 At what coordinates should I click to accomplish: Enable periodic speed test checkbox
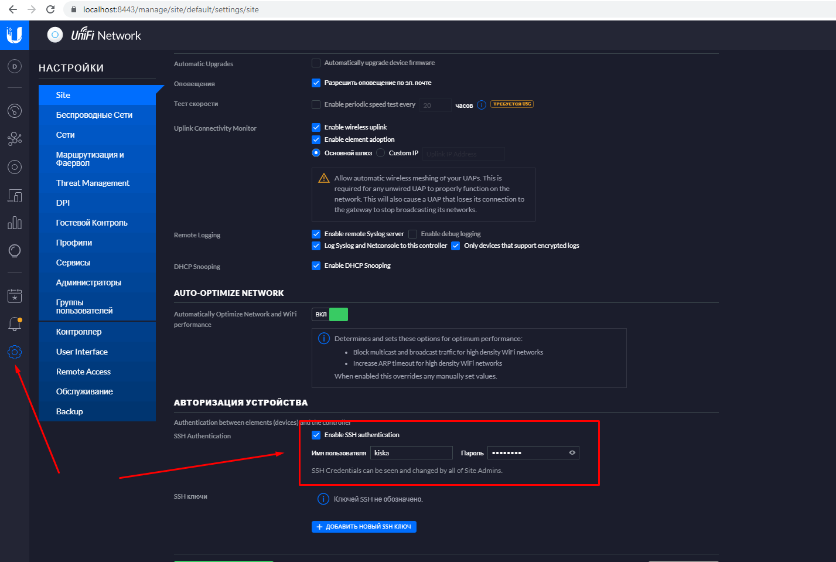(316, 104)
